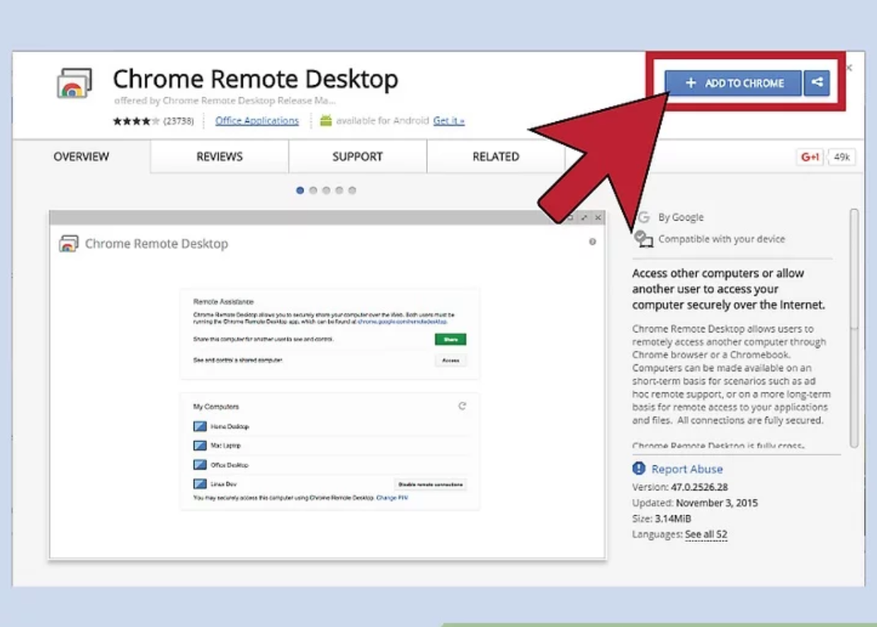877x627 pixels.
Task: Go to the RELATED tab
Action: 495,156
